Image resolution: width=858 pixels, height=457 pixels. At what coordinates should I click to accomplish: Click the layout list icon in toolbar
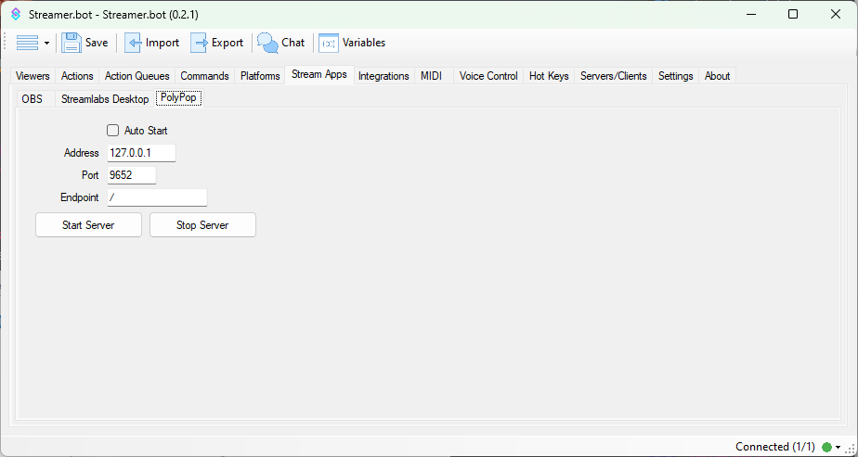(x=27, y=43)
